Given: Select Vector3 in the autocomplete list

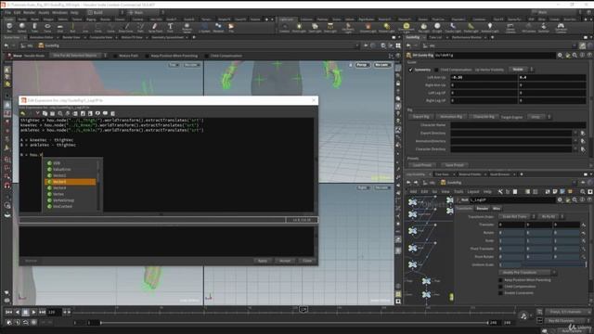Looking at the screenshot, I should point(71,182).
